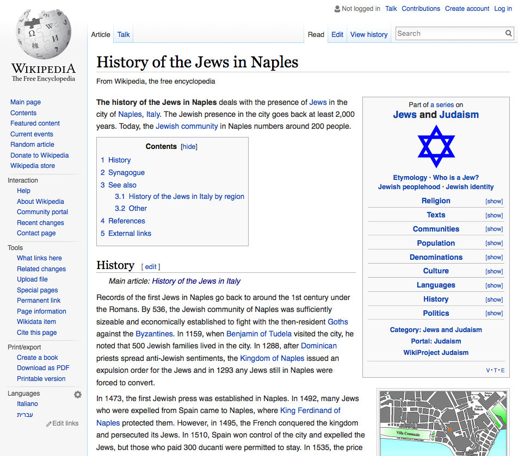Open the Hebrew language link
Viewport: 518px width, 456px height.
[25, 415]
